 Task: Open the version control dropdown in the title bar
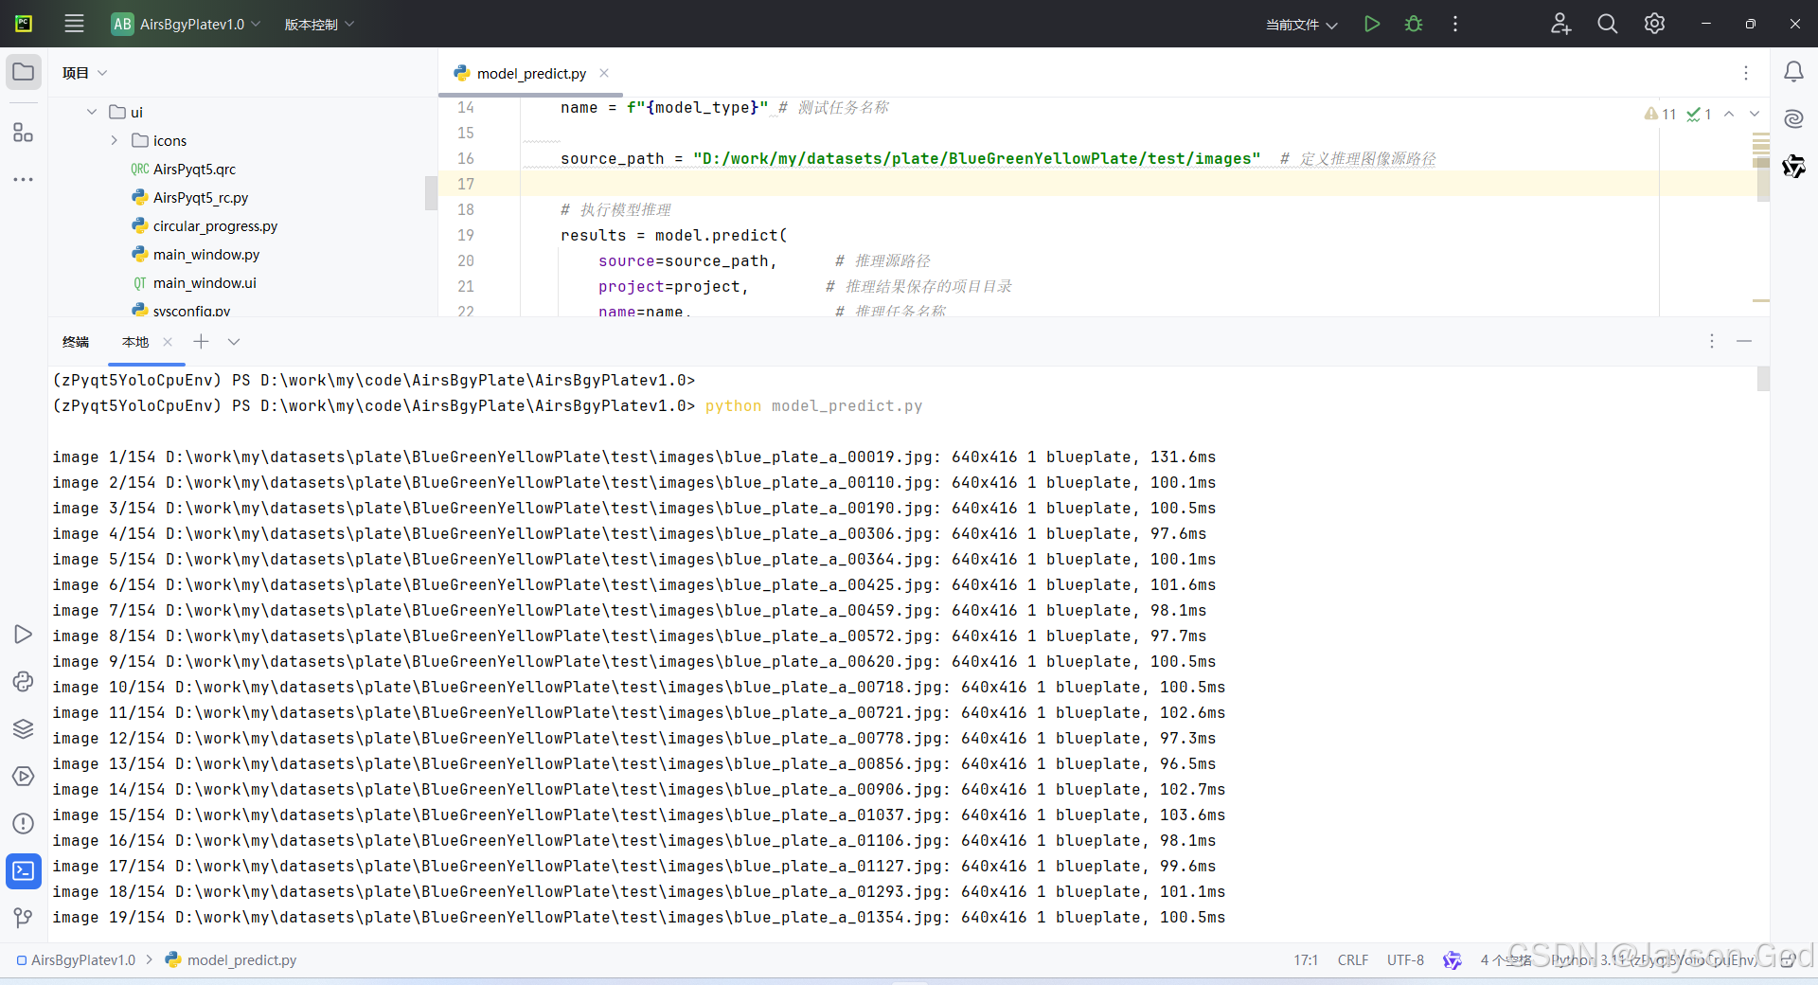pos(319,24)
